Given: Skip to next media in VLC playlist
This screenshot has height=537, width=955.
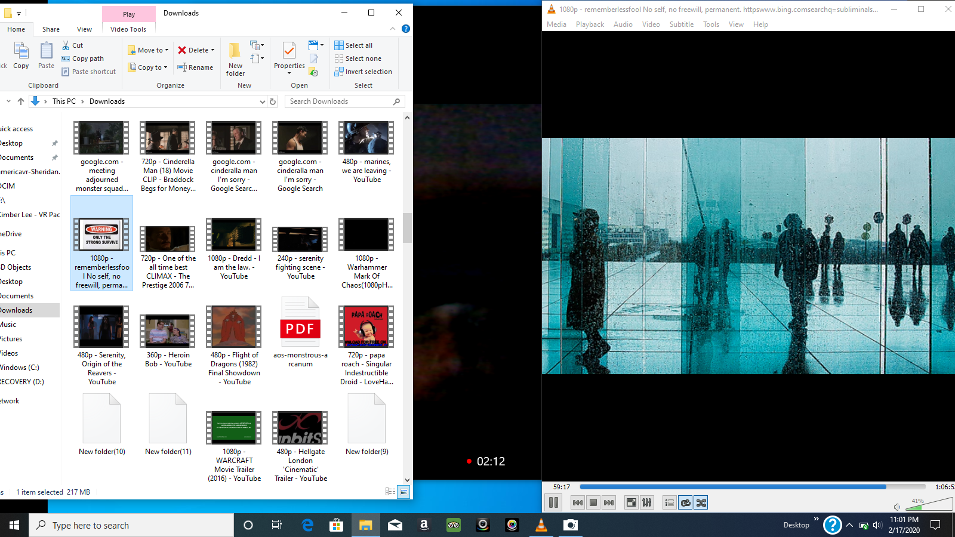Looking at the screenshot, I should [x=608, y=502].
